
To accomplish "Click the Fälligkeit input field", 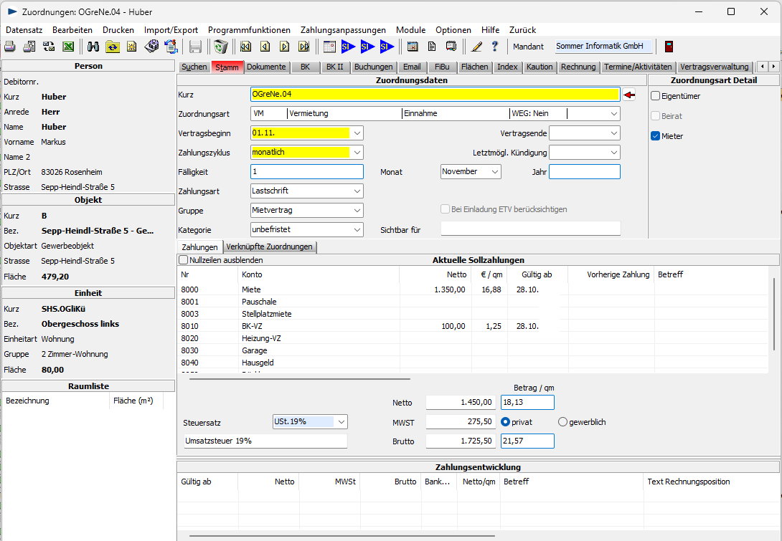I will pyautogui.click(x=307, y=172).
